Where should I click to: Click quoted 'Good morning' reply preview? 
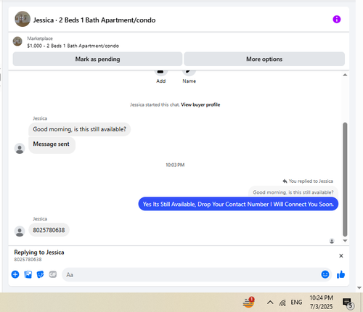click(293, 192)
